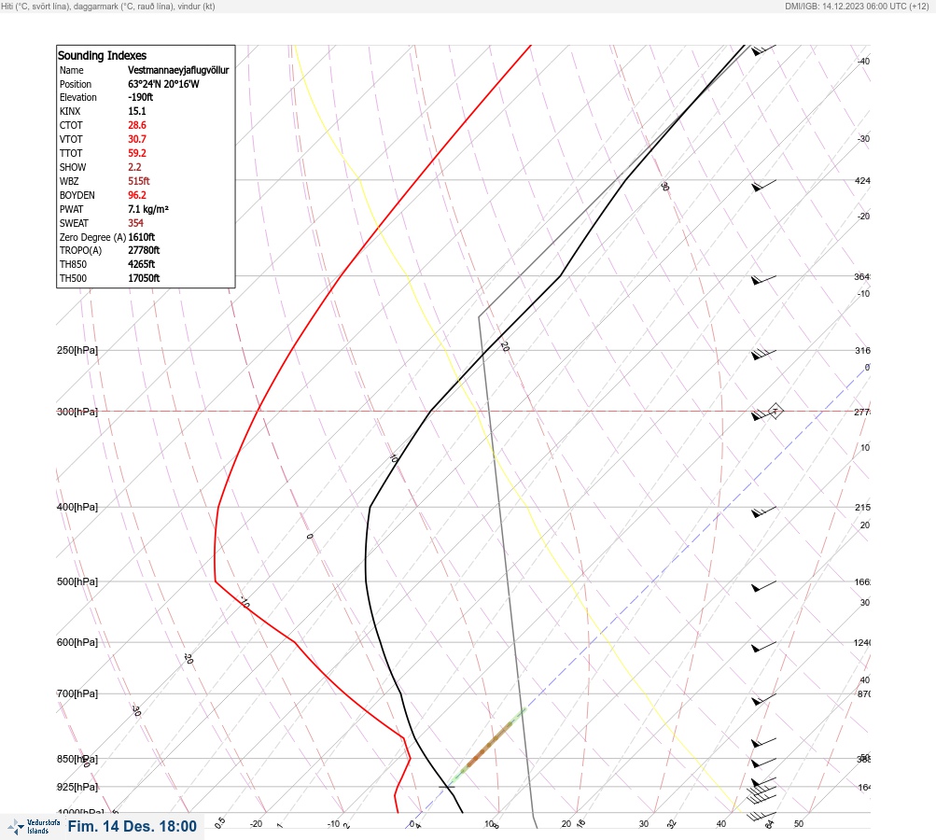Click the 250[hPa] pressure label
The width and height of the screenshot is (936, 840).
click(x=77, y=350)
